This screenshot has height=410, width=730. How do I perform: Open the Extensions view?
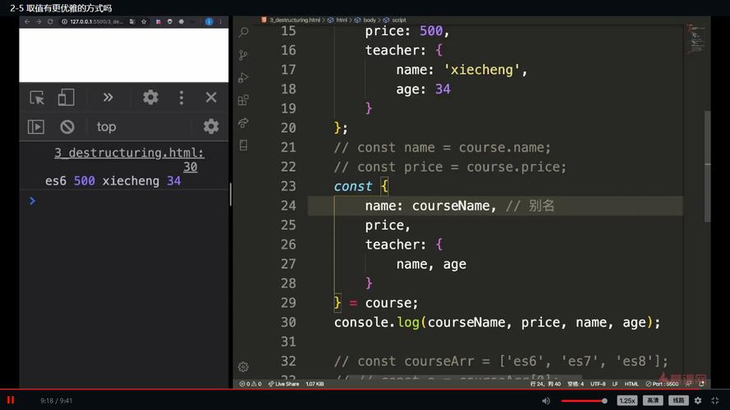[x=244, y=100]
